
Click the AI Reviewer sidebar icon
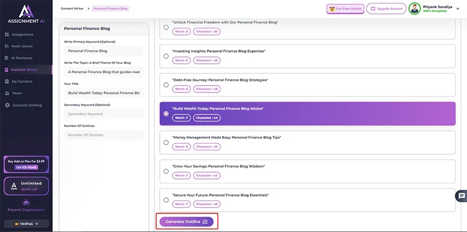pos(7,58)
